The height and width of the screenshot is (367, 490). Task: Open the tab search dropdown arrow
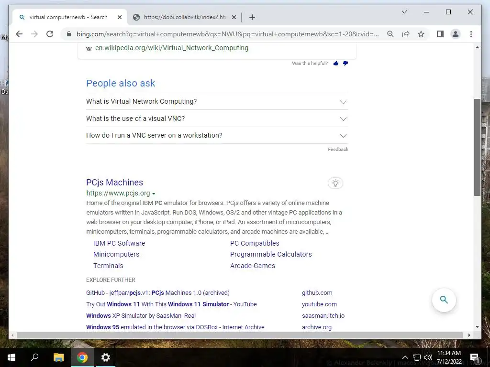click(x=404, y=12)
